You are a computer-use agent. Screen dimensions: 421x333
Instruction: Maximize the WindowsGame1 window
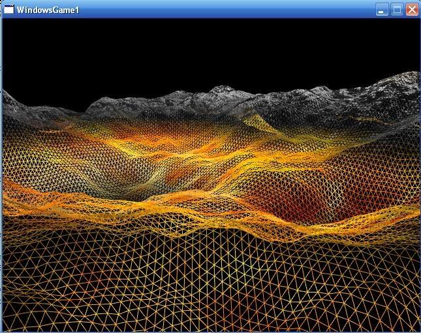tap(397, 10)
